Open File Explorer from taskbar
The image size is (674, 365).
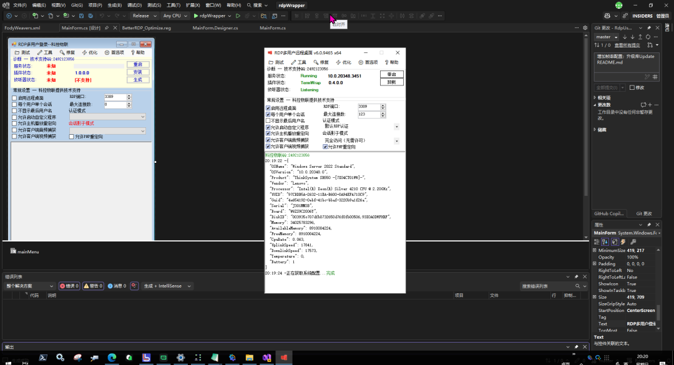(249, 358)
